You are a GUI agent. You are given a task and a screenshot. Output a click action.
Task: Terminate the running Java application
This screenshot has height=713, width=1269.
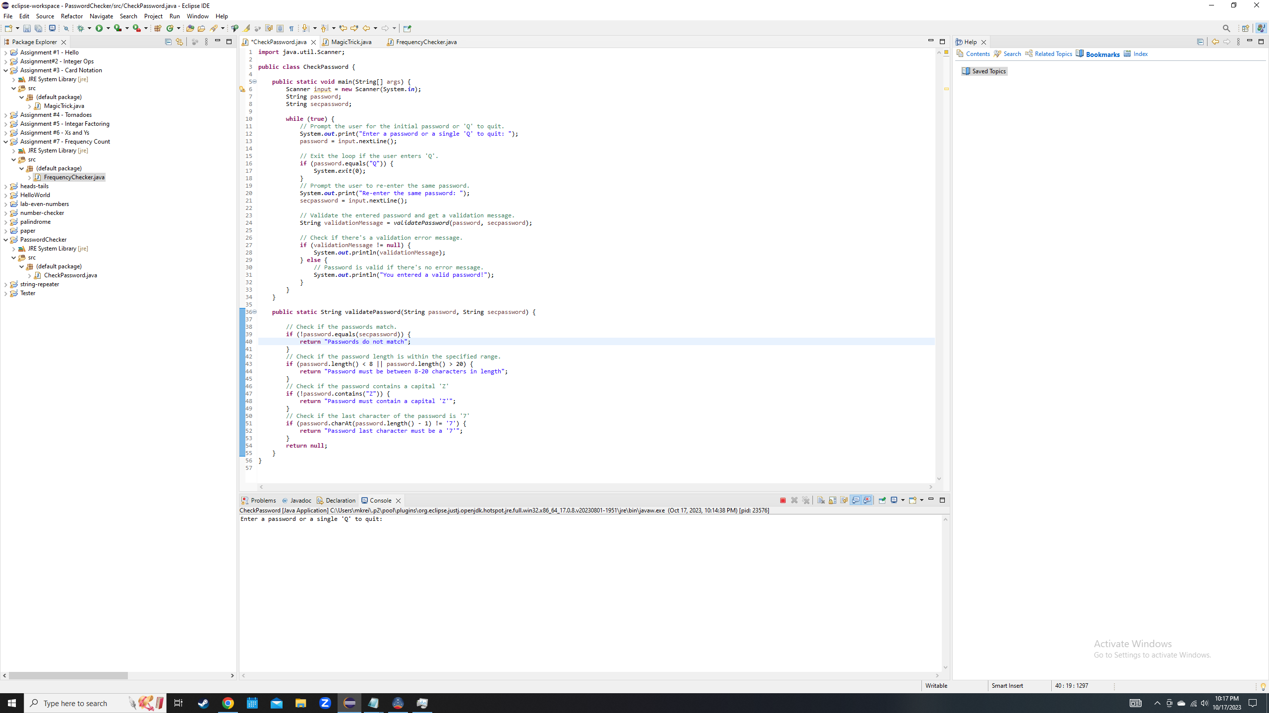pyautogui.click(x=783, y=501)
